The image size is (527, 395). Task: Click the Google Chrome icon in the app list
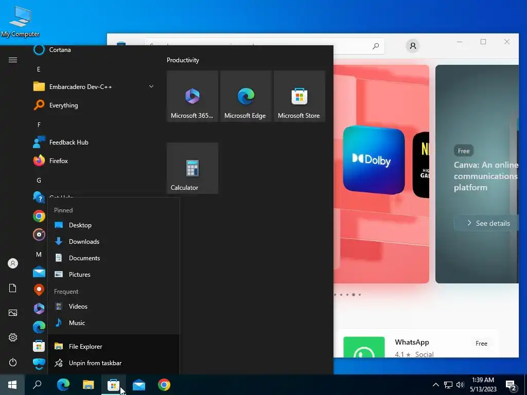tap(39, 216)
